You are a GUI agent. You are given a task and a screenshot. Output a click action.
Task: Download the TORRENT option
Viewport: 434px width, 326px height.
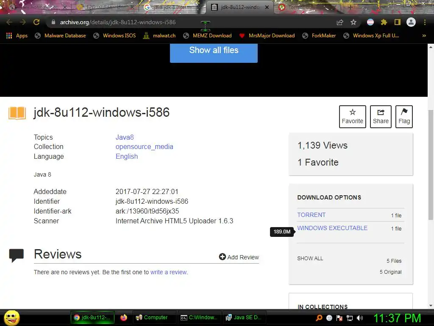click(x=312, y=215)
